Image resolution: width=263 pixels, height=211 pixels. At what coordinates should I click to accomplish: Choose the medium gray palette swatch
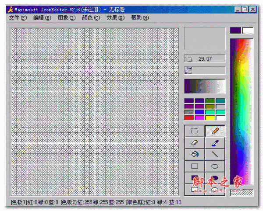coord(189,112)
